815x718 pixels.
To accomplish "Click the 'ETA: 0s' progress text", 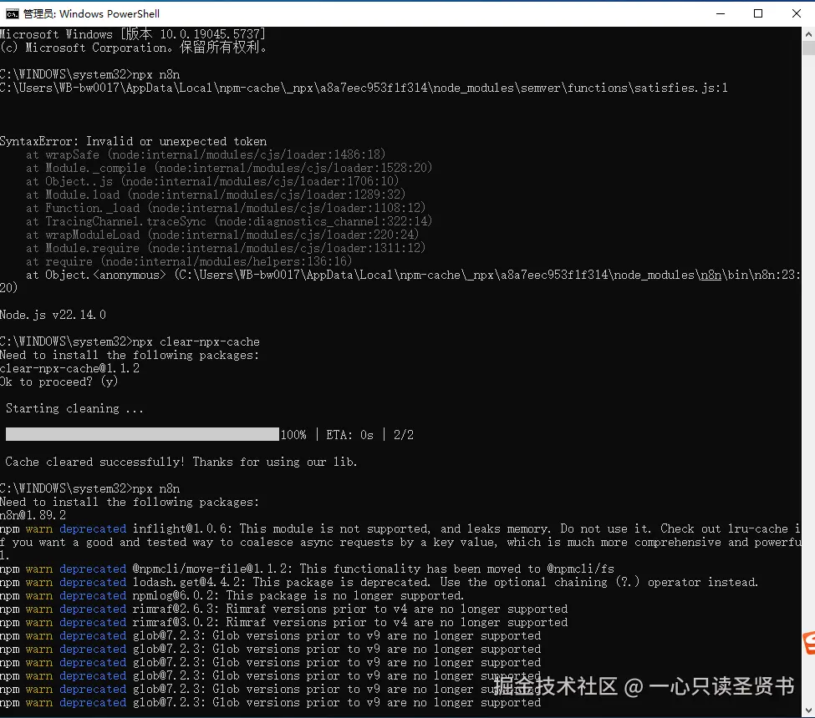I will tap(349, 434).
